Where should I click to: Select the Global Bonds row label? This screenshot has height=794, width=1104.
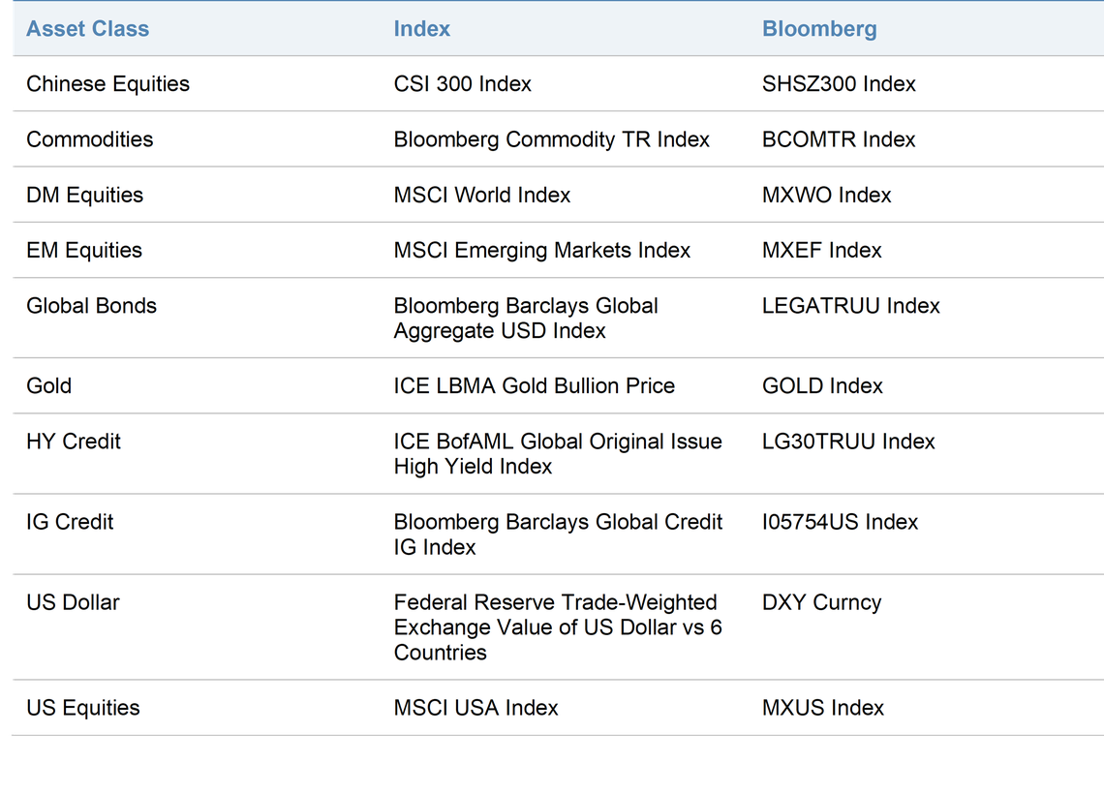coord(92,306)
